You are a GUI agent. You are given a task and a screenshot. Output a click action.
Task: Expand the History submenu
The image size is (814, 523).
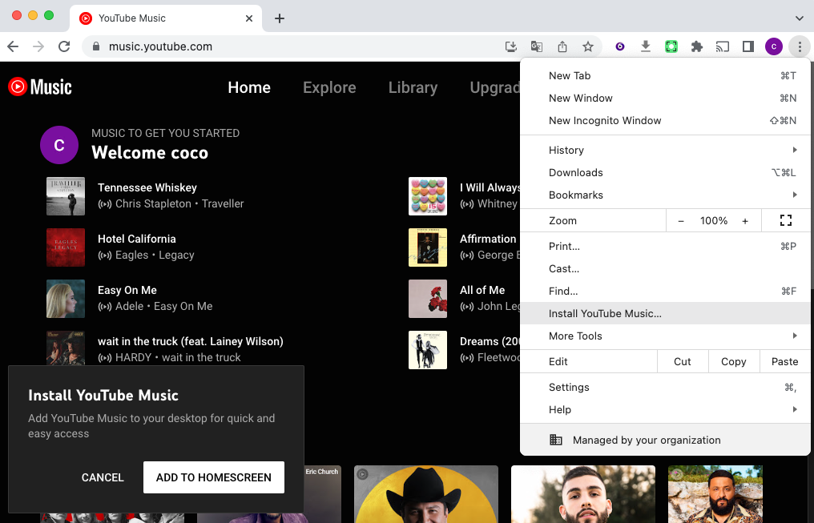[x=566, y=150]
